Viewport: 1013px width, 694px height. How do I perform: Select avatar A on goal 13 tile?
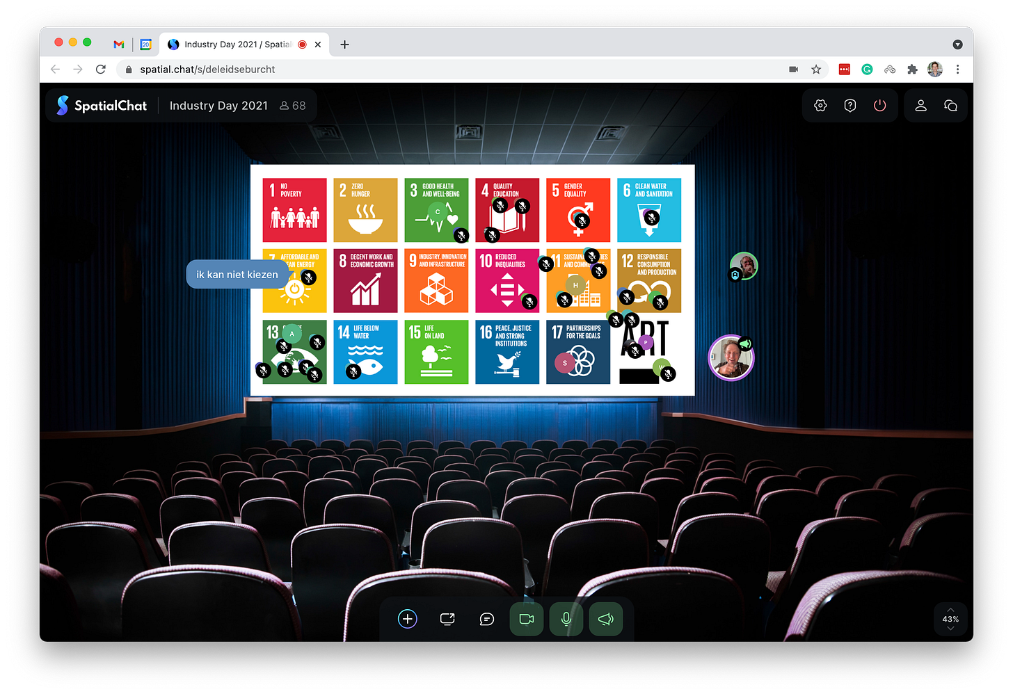click(292, 334)
